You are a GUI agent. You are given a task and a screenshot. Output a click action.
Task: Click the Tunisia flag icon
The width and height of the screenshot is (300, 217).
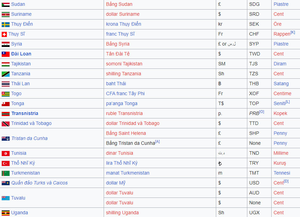pyautogui.click(x=5, y=153)
